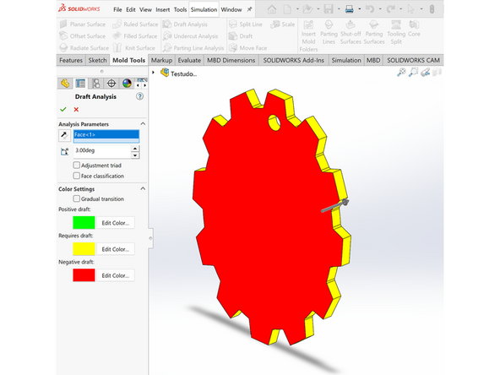Open the Print dropdown arrow
Viewport: 500px width, 375px height.
(360, 9)
